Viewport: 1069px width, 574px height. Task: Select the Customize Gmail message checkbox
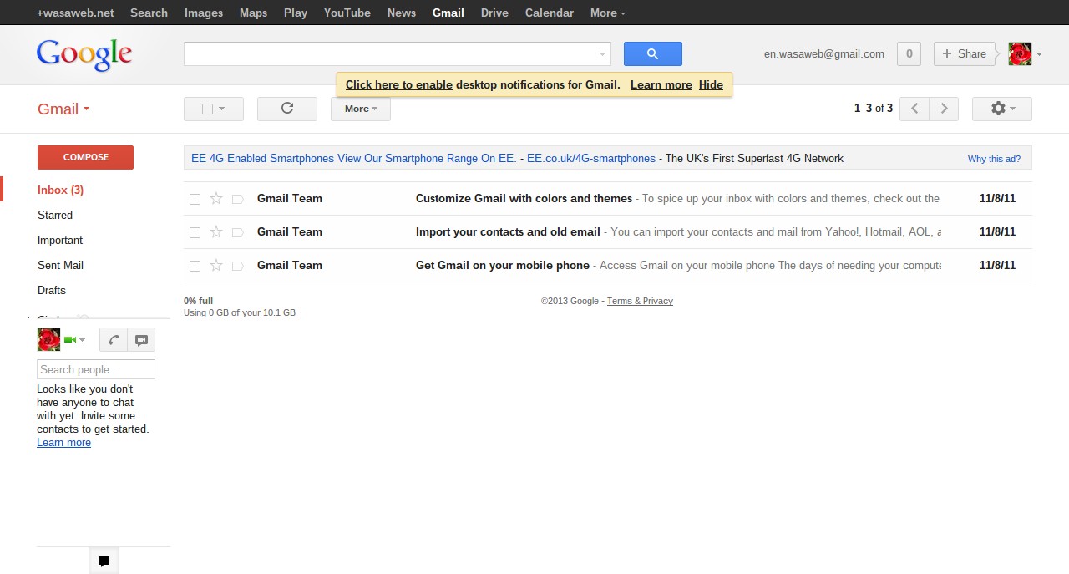point(195,199)
